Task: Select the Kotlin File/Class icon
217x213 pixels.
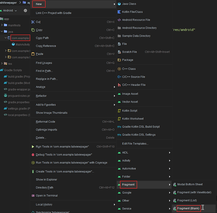Action: (x=119, y=12)
